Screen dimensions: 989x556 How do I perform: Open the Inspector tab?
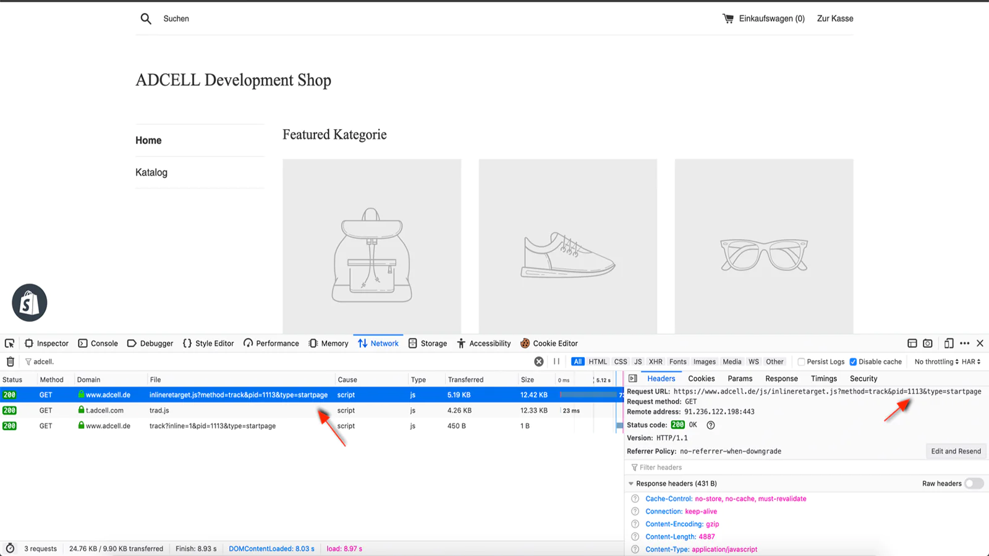tap(46, 343)
